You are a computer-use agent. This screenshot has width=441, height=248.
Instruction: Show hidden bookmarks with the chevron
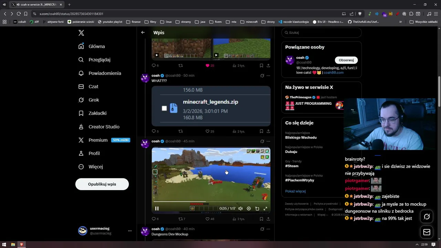[400, 22]
